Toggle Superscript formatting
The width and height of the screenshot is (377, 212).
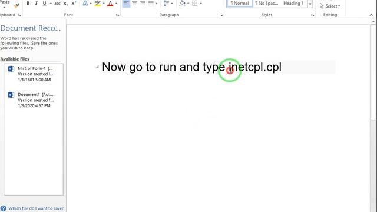tap(73, 4)
